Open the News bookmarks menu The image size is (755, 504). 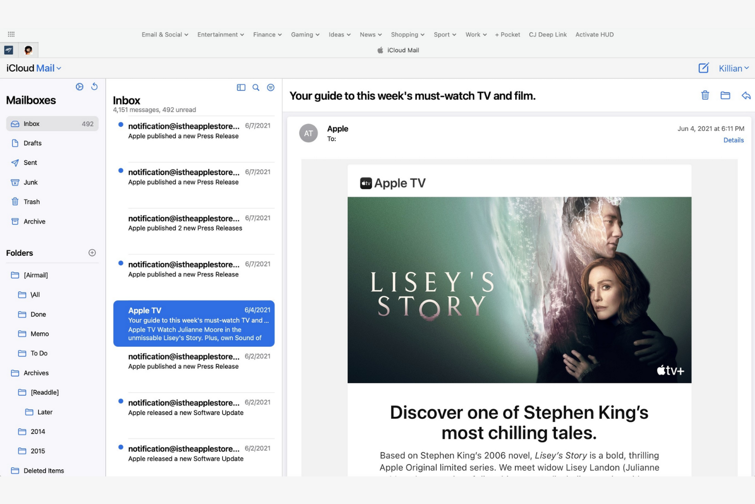370,34
